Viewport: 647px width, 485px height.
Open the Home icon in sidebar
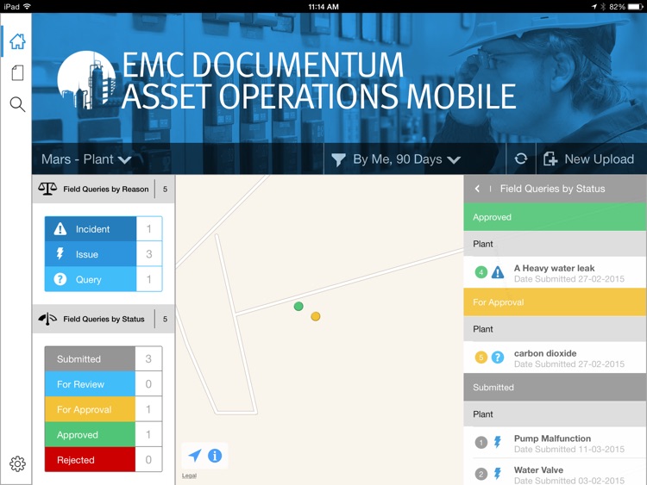17,41
